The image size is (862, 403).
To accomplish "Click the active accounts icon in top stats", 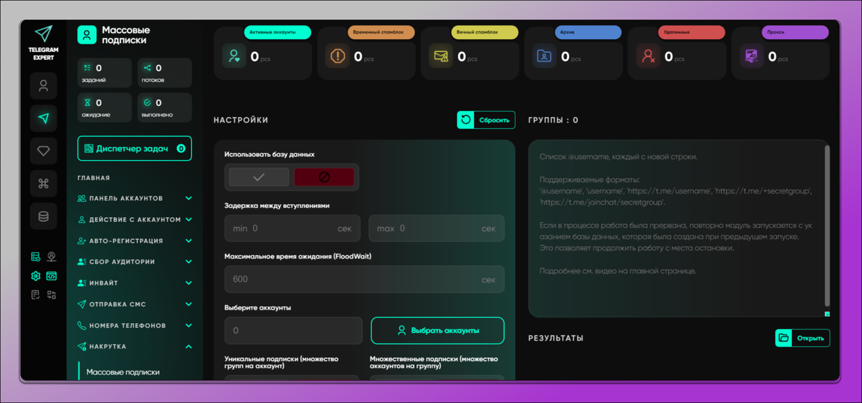I will [x=234, y=57].
